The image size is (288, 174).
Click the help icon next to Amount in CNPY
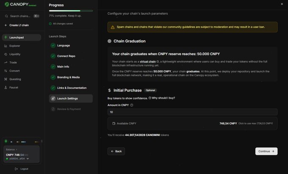(x=132, y=105)
